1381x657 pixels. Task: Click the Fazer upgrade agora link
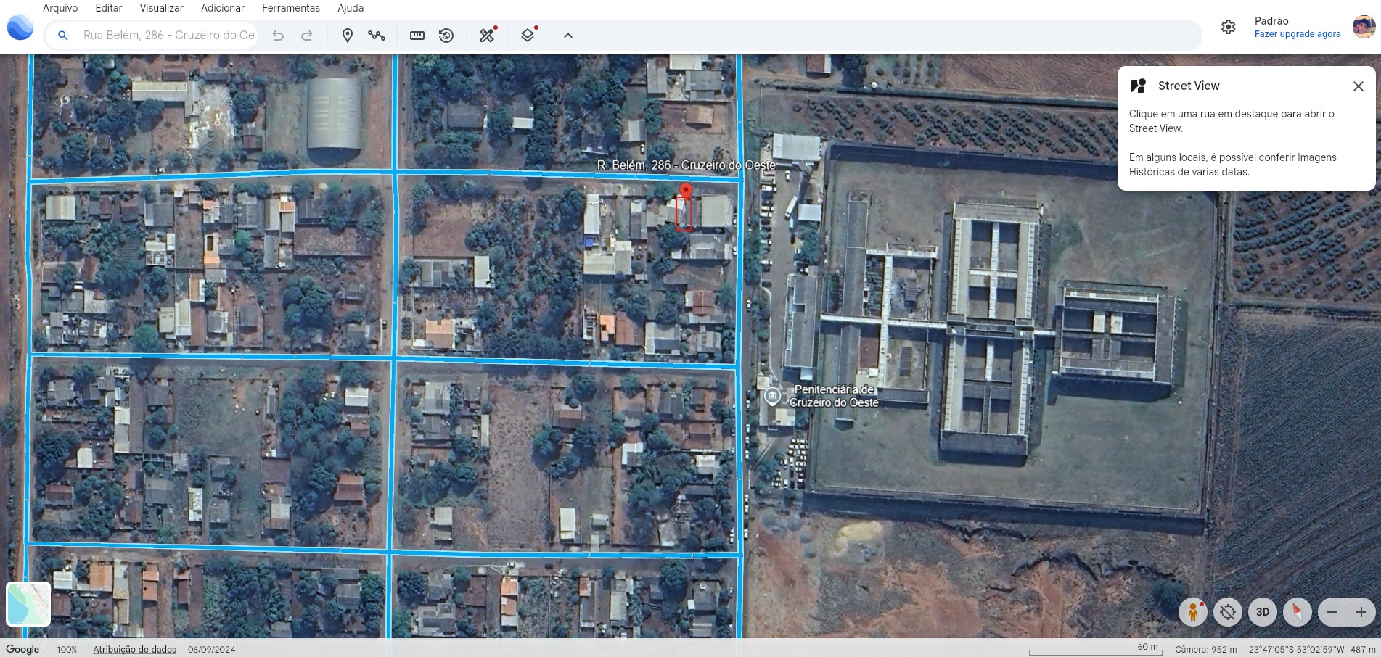(x=1298, y=34)
